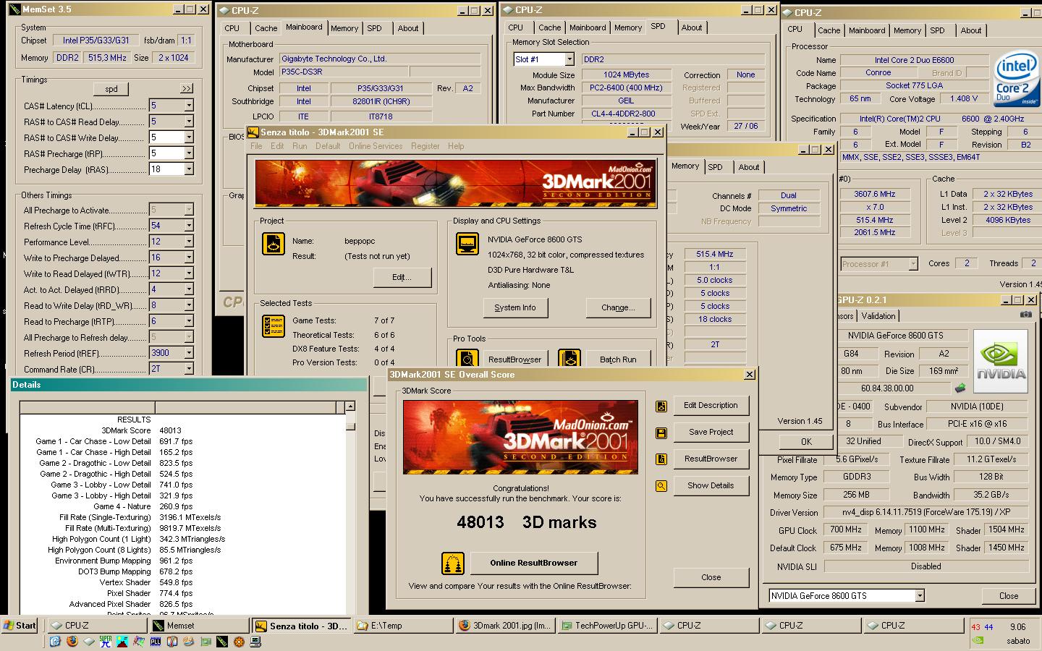Image resolution: width=1042 pixels, height=651 pixels.
Task: Switch to the About tab in the SPD CPU-Z window
Action: 692,27
